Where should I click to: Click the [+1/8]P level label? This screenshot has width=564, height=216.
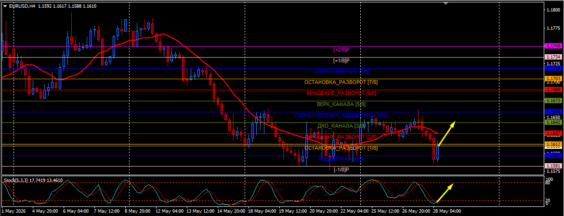(x=341, y=60)
